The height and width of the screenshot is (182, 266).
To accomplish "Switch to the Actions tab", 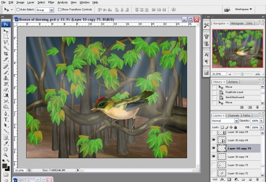I will click(x=233, y=82).
